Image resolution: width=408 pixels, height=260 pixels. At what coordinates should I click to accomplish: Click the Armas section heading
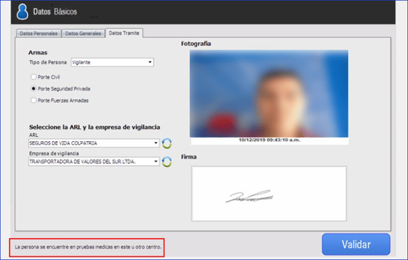tap(38, 52)
